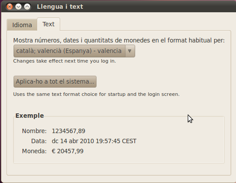Click the Uses the same text format description
Image resolution: width=236 pixels, height=183 pixels.
(x=97, y=94)
